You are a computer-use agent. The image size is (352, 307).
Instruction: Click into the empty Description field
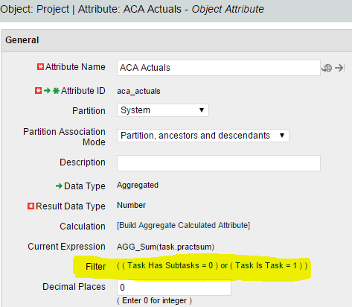219,163
